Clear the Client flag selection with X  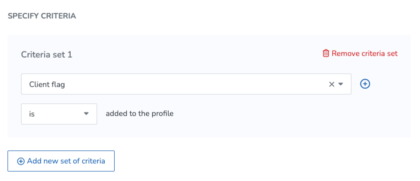(331, 84)
